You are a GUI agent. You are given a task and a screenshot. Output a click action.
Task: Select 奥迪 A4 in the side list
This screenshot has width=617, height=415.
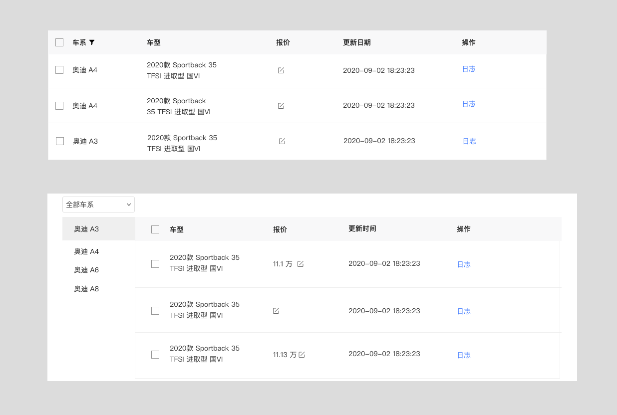(x=86, y=251)
